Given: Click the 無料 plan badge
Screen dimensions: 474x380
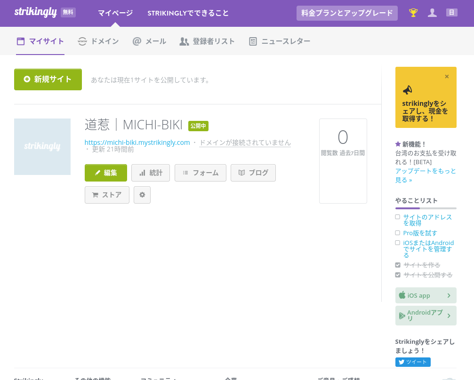Looking at the screenshot, I should (x=68, y=12).
